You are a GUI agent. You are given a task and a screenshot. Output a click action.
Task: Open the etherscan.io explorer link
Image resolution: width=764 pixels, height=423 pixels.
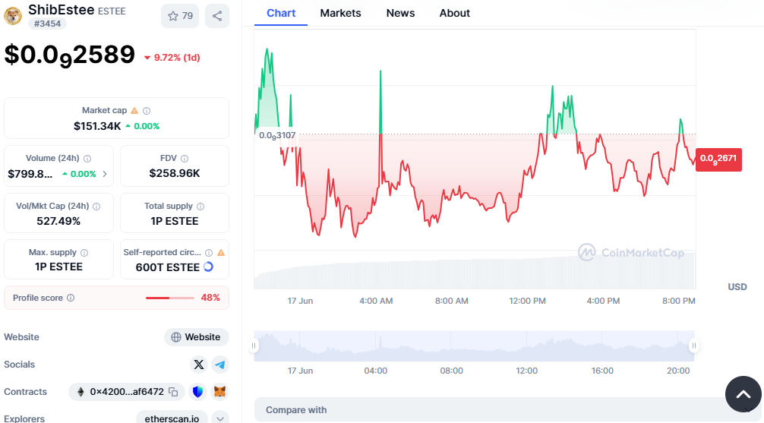point(172,418)
